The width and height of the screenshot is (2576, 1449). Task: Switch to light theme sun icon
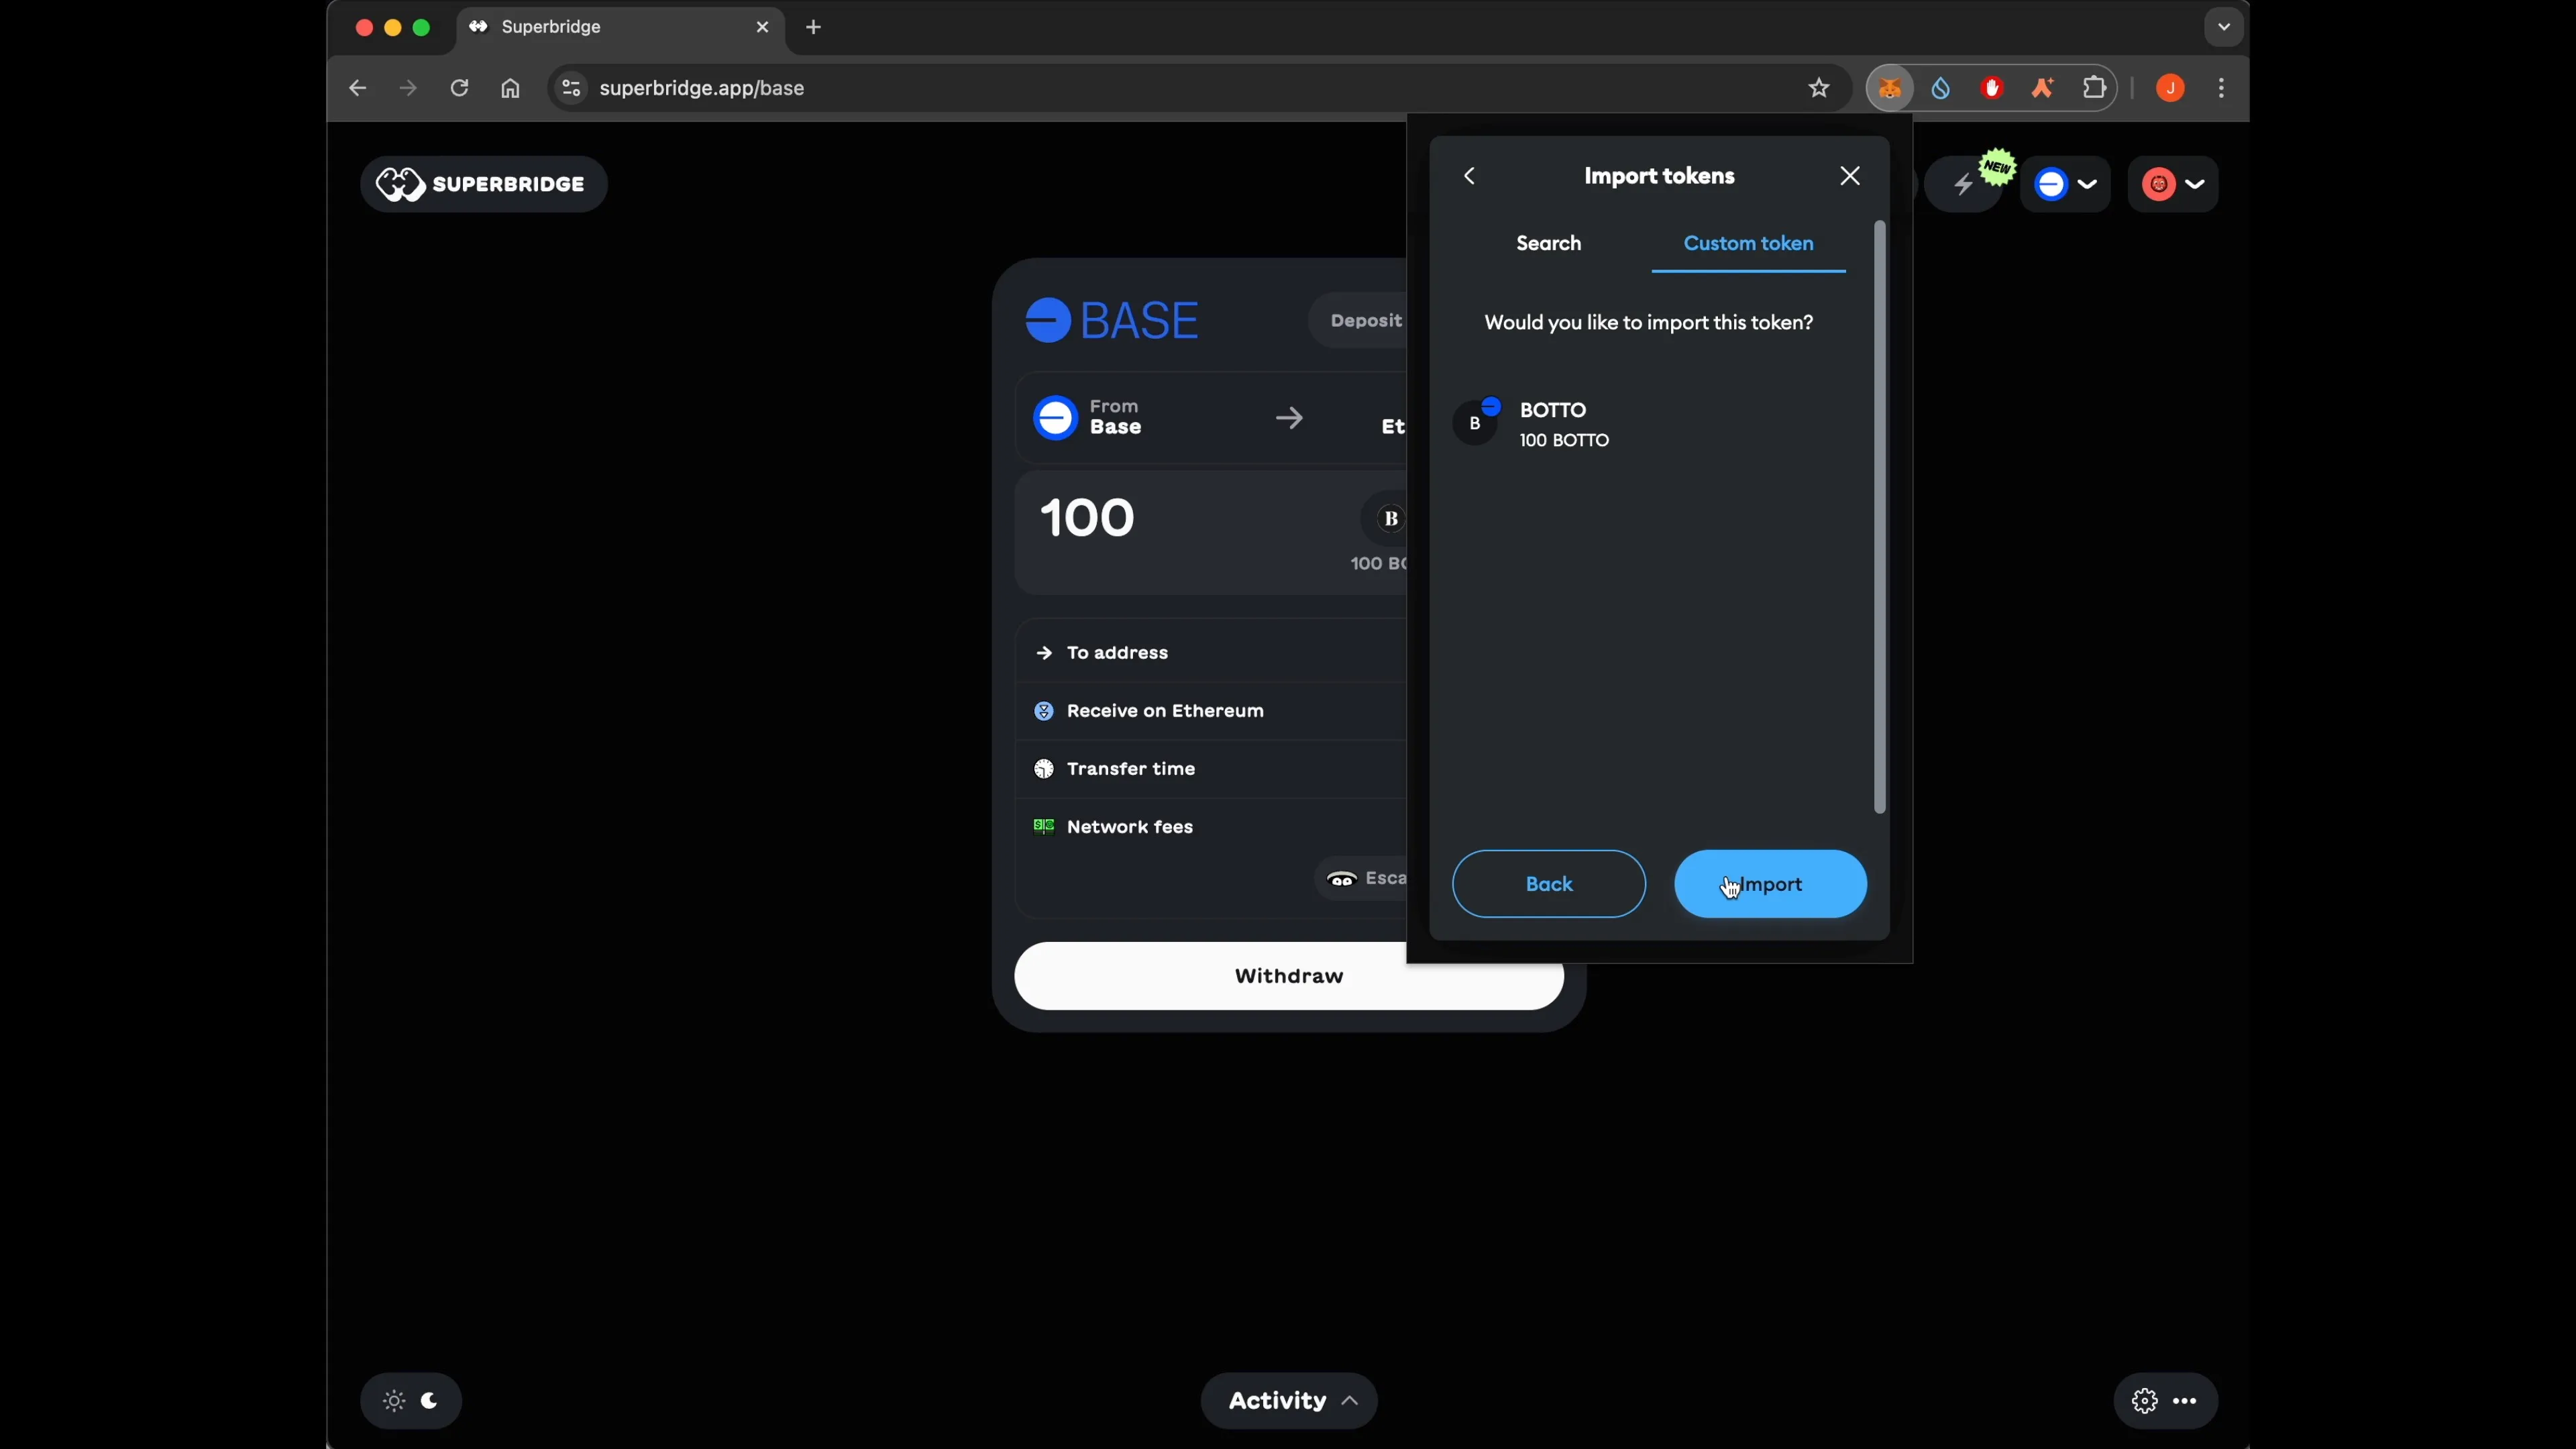(394, 1401)
